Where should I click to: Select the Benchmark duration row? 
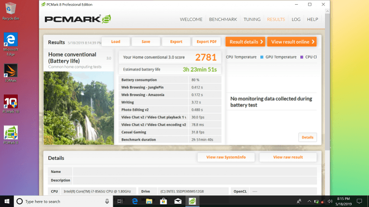click(170, 140)
